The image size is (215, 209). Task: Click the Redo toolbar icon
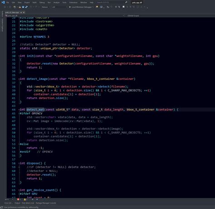click(36, 7)
